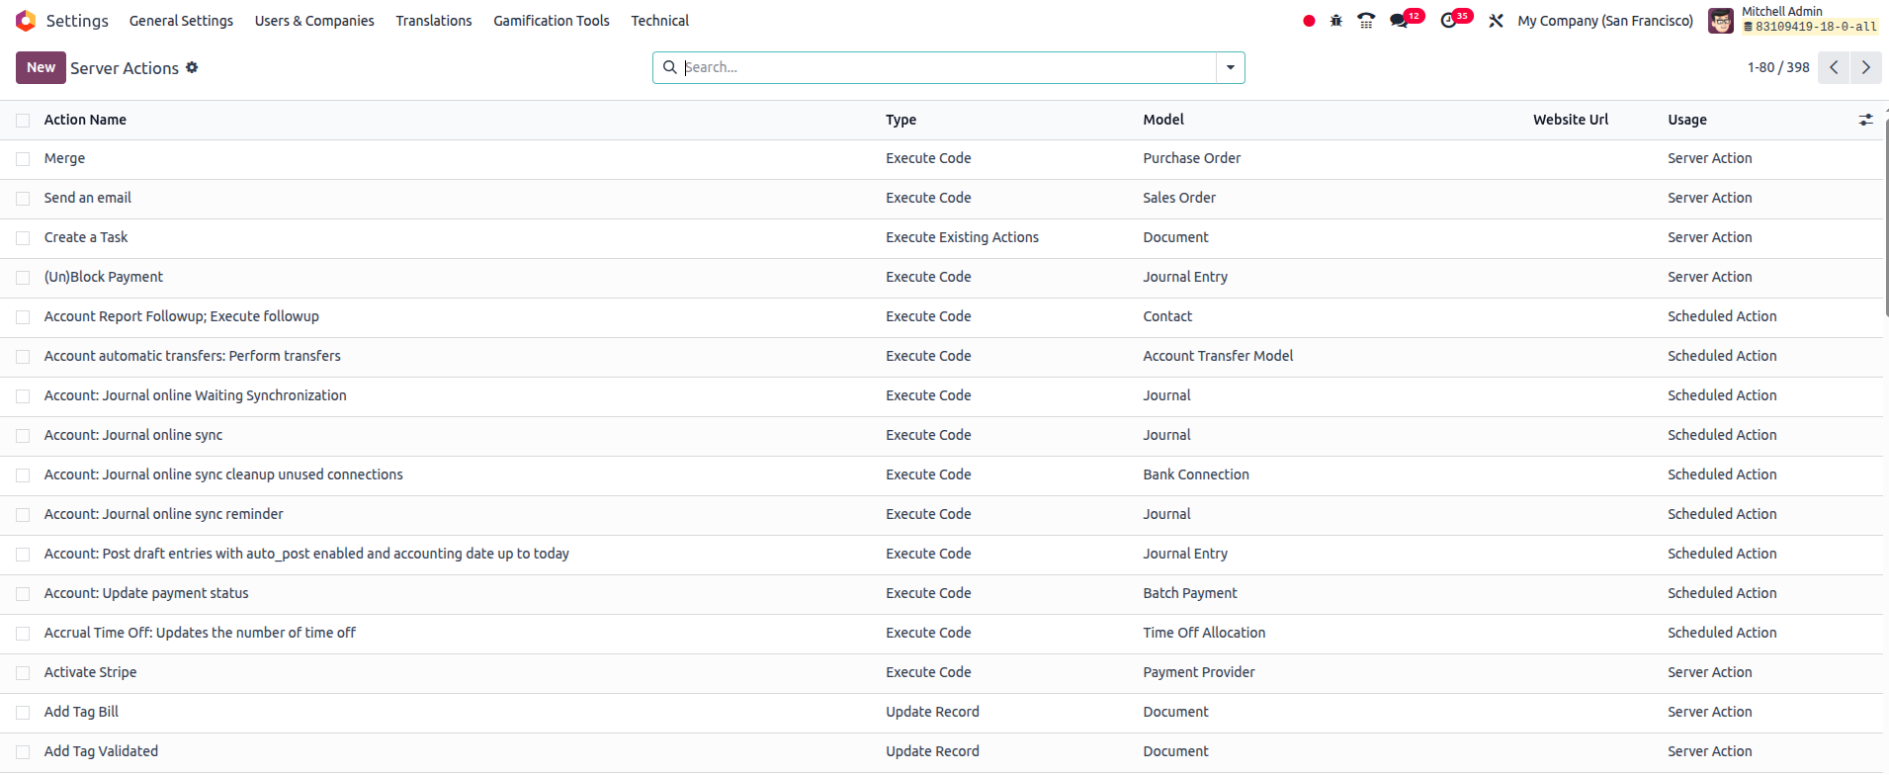Open the Add Tag Validated action
Viewport: 1889px width, 775px height.
(101, 751)
